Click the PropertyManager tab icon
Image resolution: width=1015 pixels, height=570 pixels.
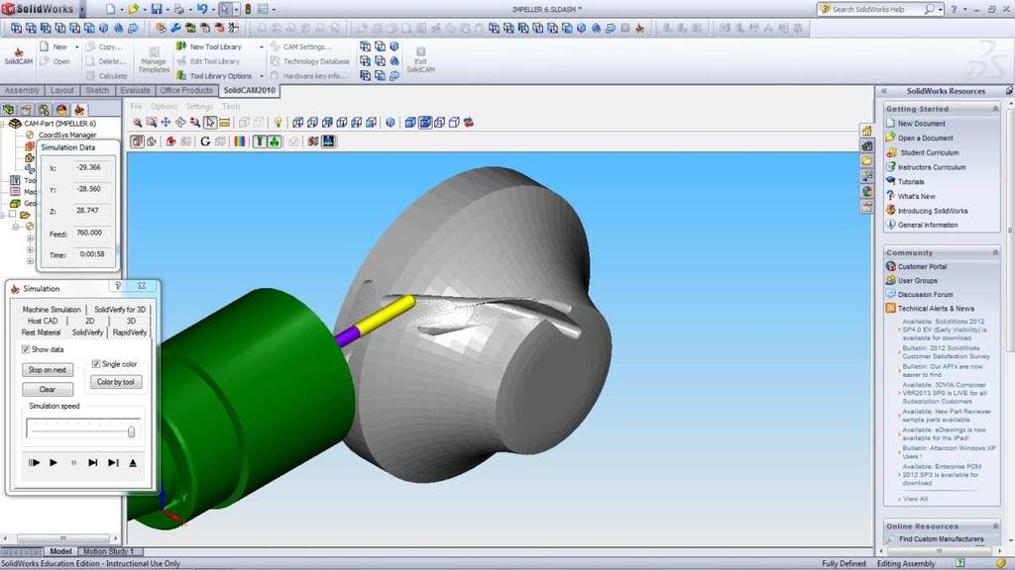pyautogui.click(x=26, y=109)
